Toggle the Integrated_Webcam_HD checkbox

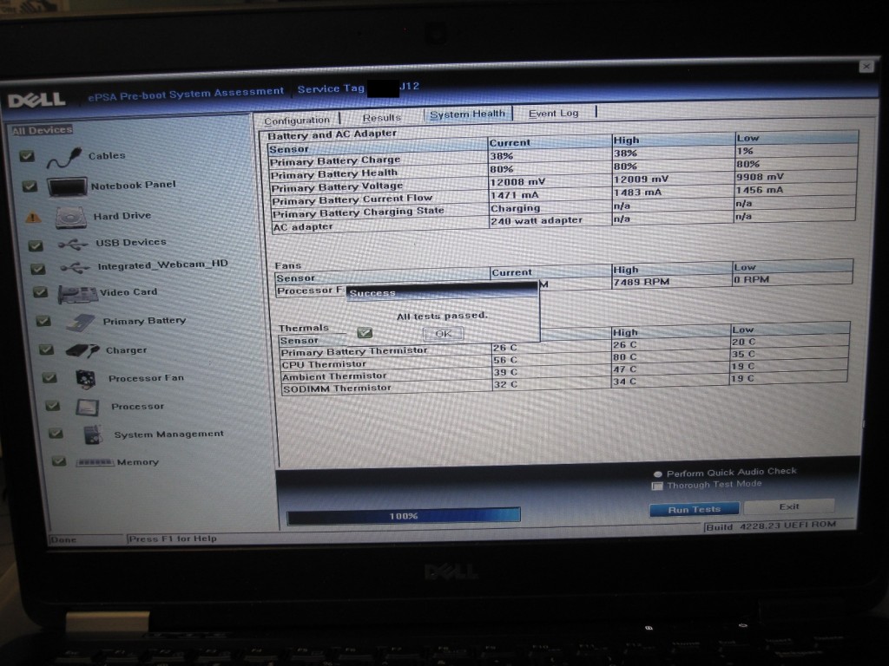38,269
